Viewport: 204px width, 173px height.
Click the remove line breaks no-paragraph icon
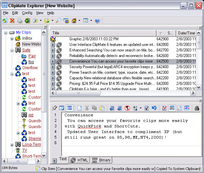(127, 108)
